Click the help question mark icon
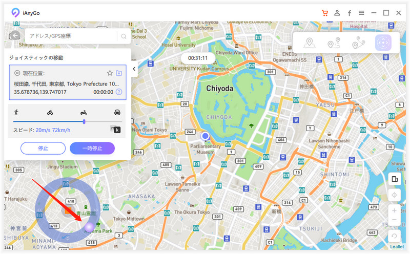This screenshot has height=254, width=410. pos(119,92)
